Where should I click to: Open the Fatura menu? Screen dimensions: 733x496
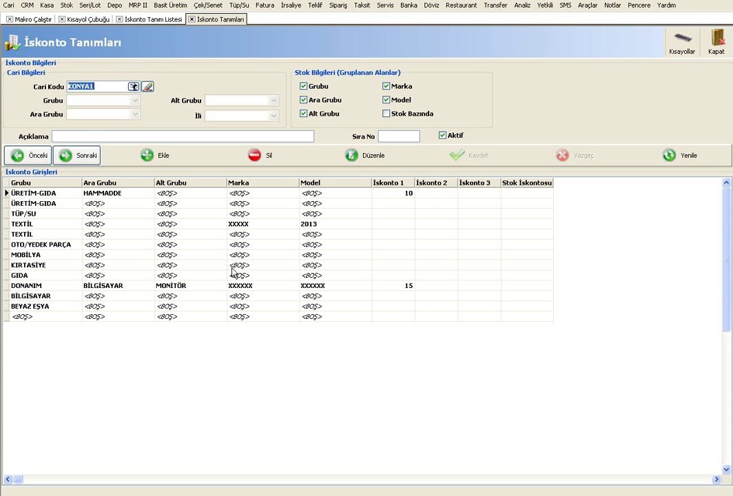265,5
